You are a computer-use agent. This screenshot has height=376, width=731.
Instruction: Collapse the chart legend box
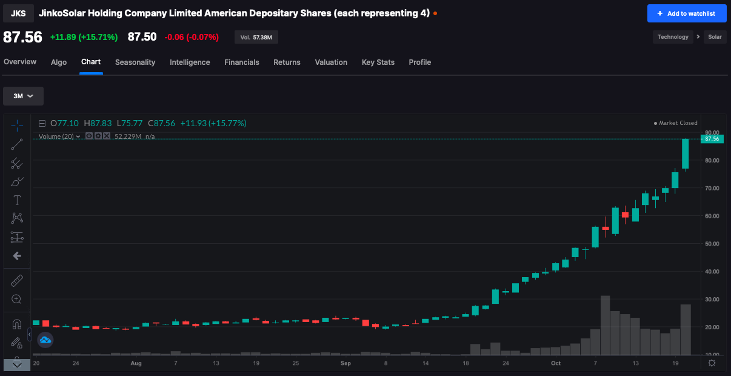(42, 123)
